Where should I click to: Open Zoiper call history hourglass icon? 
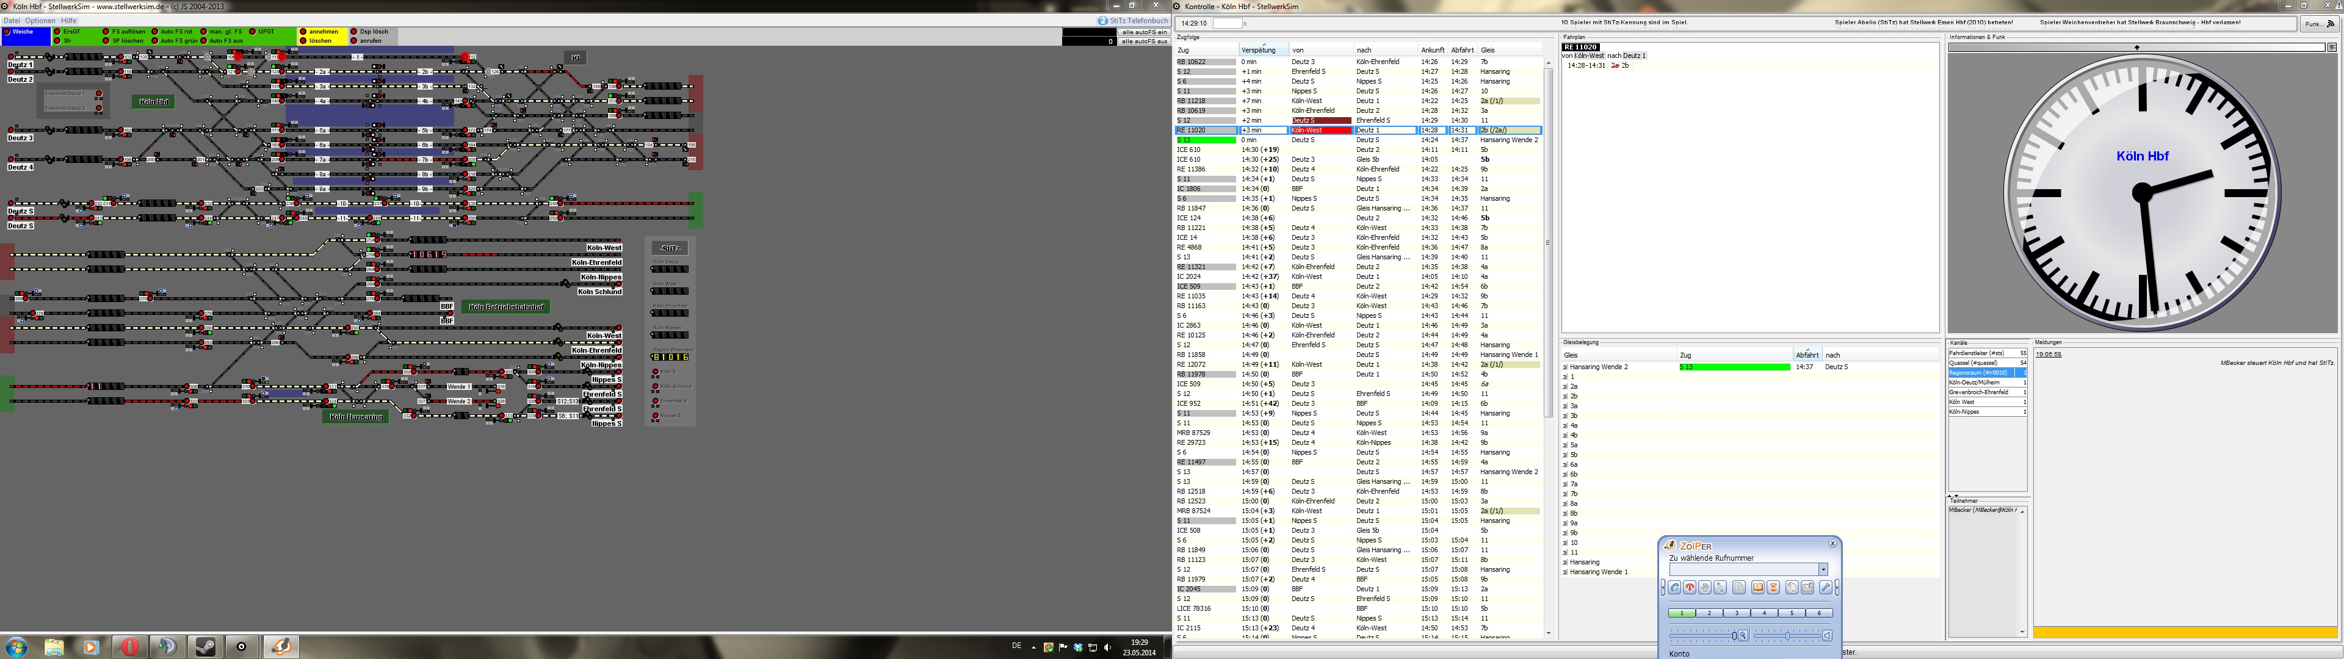(x=1773, y=587)
